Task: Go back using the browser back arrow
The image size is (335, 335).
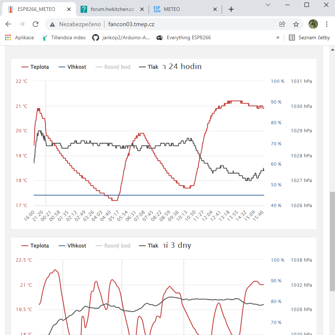Action: coord(8,24)
